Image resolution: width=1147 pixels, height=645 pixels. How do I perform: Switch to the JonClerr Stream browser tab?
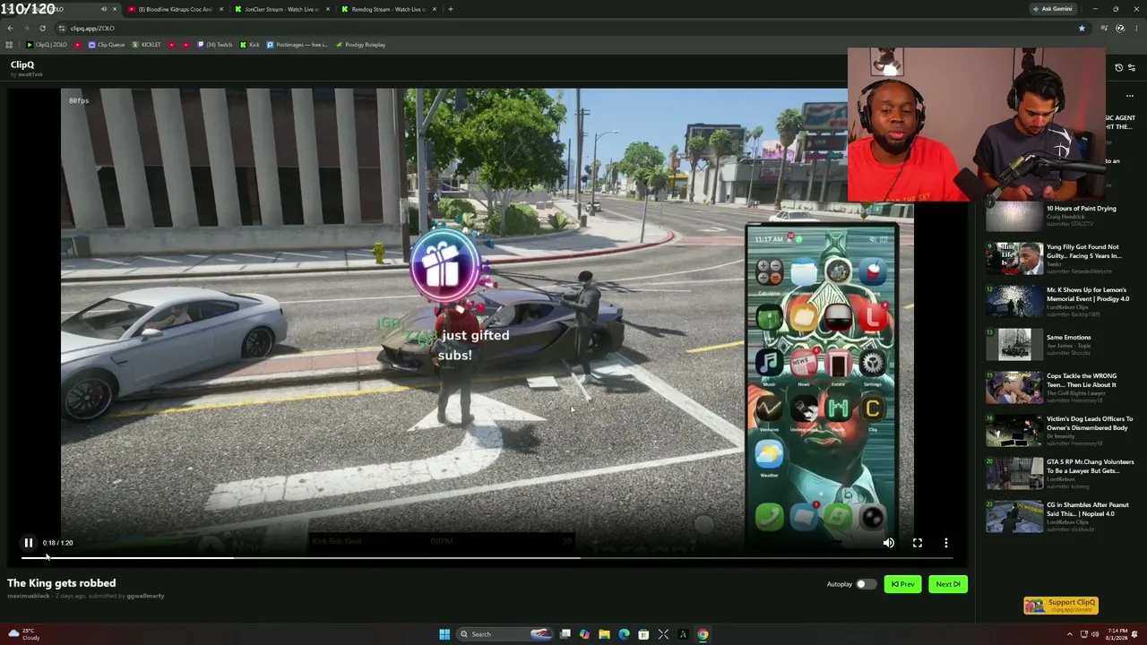(x=281, y=9)
